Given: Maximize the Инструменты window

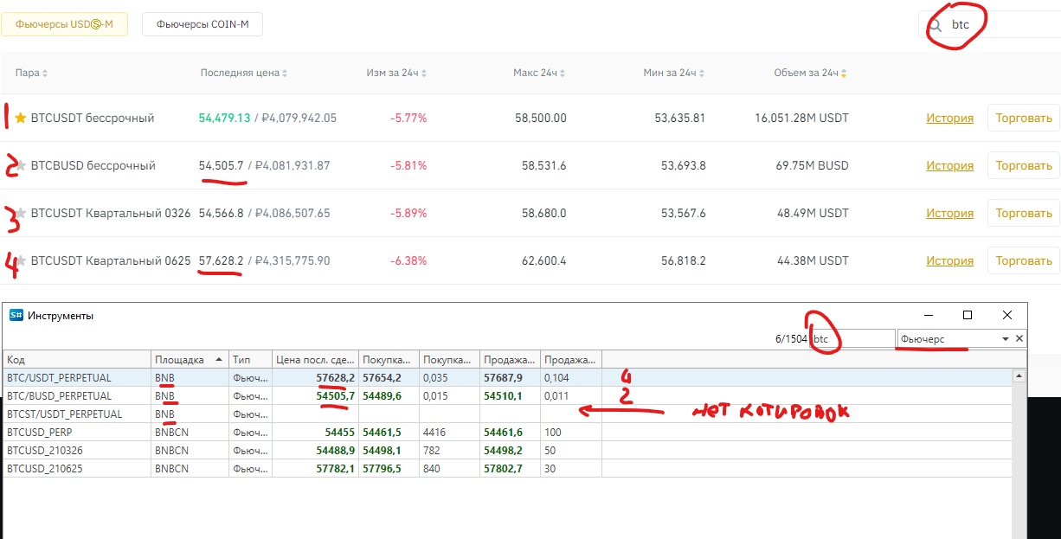Looking at the screenshot, I should (x=968, y=316).
